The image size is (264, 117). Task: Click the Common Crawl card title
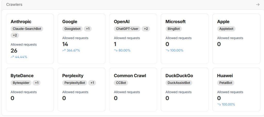click(130, 76)
